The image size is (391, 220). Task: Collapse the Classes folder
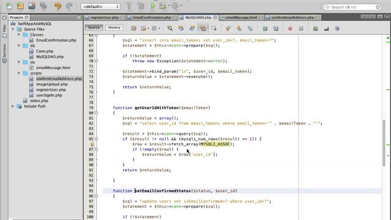(x=19, y=35)
